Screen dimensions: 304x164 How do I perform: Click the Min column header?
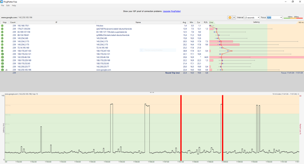(191, 22)
